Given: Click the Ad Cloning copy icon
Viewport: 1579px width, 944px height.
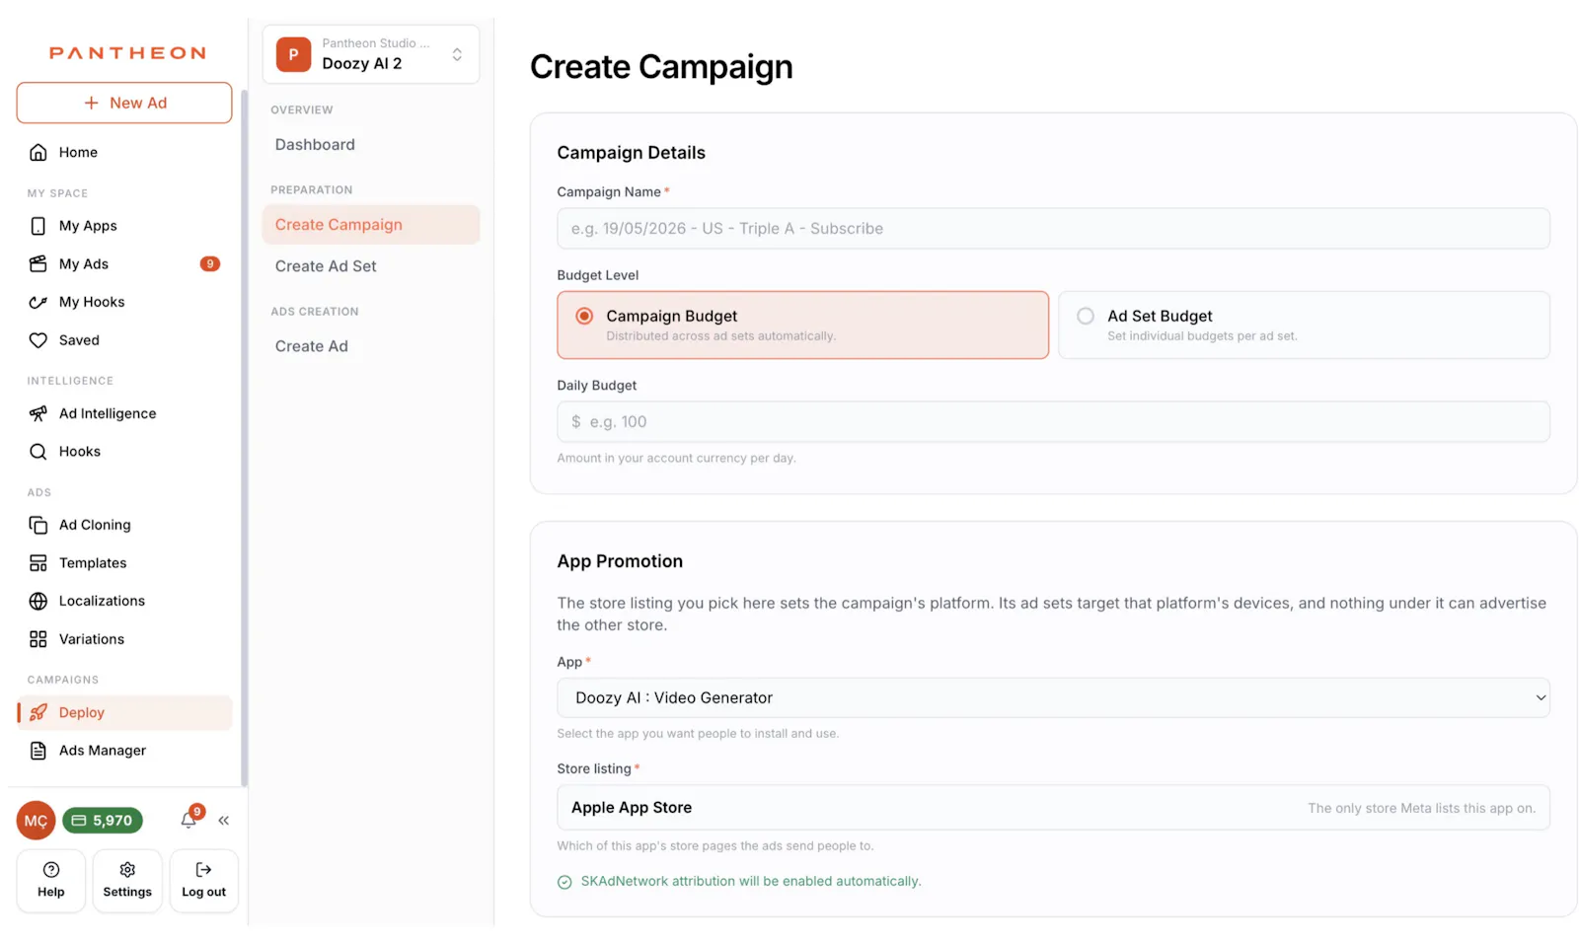Looking at the screenshot, I should click(38, 525).
